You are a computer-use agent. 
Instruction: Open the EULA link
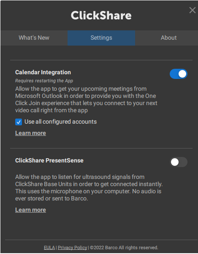point(49,248)
